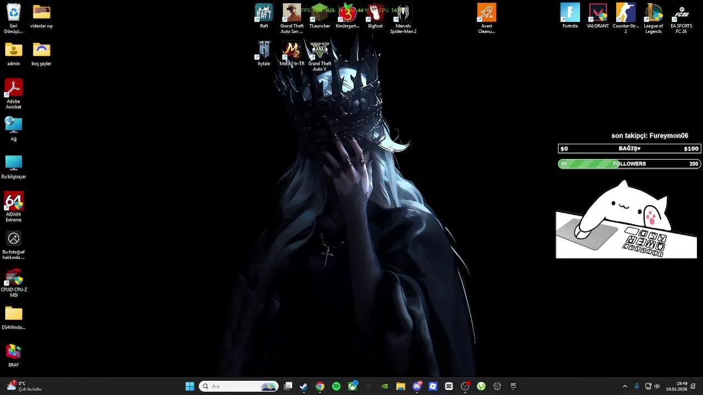Launch Bigfoot game shortcut
The height and width of the screenshot is (395, 703).
point(375,16)
